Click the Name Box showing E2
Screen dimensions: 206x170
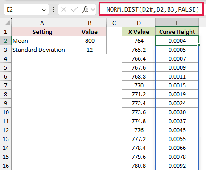26,10
